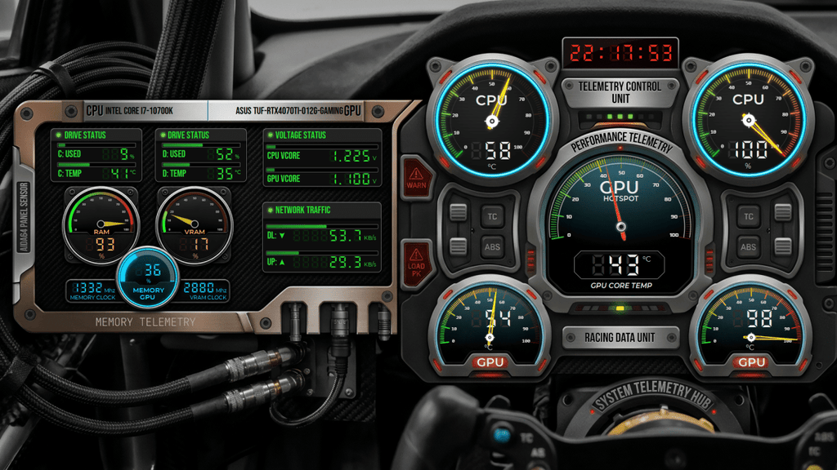This screenshot has height=470, width=837.
Task: Flip the rocker switch beside the left ABS button
Action: click(458, 246)
